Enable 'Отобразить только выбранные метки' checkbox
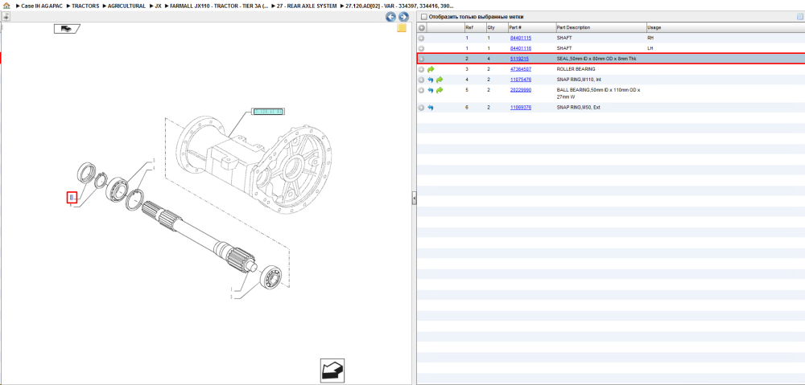Screen dimensions: 805x385 tap(423, 17)
